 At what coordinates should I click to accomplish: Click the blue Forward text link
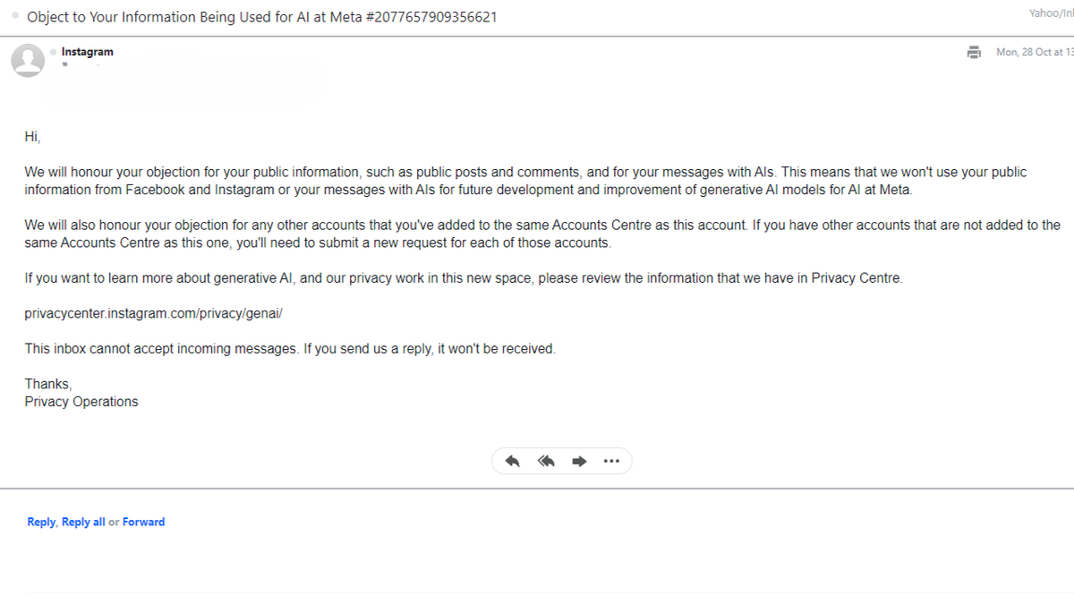point(143,522)
